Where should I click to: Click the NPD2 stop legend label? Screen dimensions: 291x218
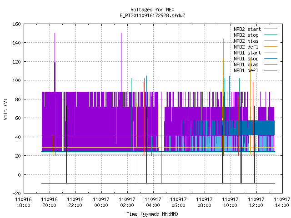246,35
